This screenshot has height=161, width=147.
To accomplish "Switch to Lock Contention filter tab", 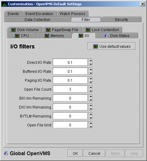I will pyautogui.click(x=102, y=30).
